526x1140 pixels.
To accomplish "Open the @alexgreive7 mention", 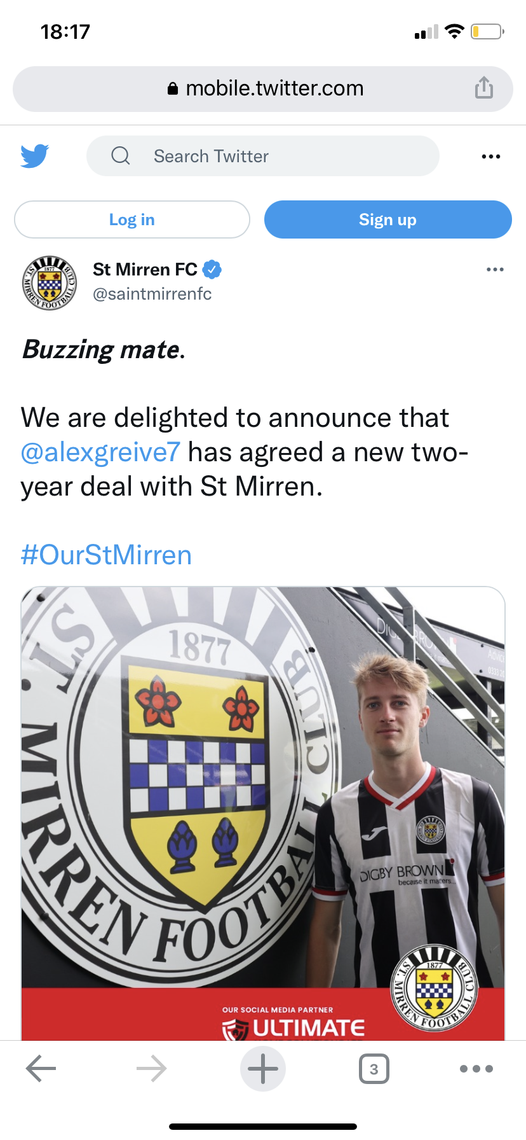I will tap(100, 452).
